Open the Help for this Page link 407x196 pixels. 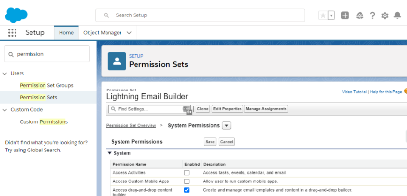pyautogui.click(x=386, y=92)
